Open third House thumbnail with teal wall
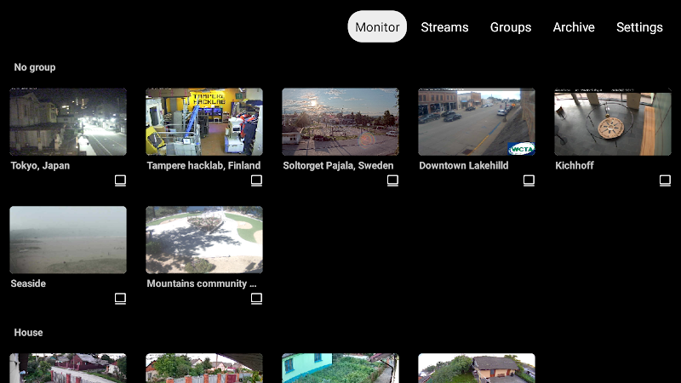The width and height of the screenshot is (681, 383). click(x=340, y=369)
